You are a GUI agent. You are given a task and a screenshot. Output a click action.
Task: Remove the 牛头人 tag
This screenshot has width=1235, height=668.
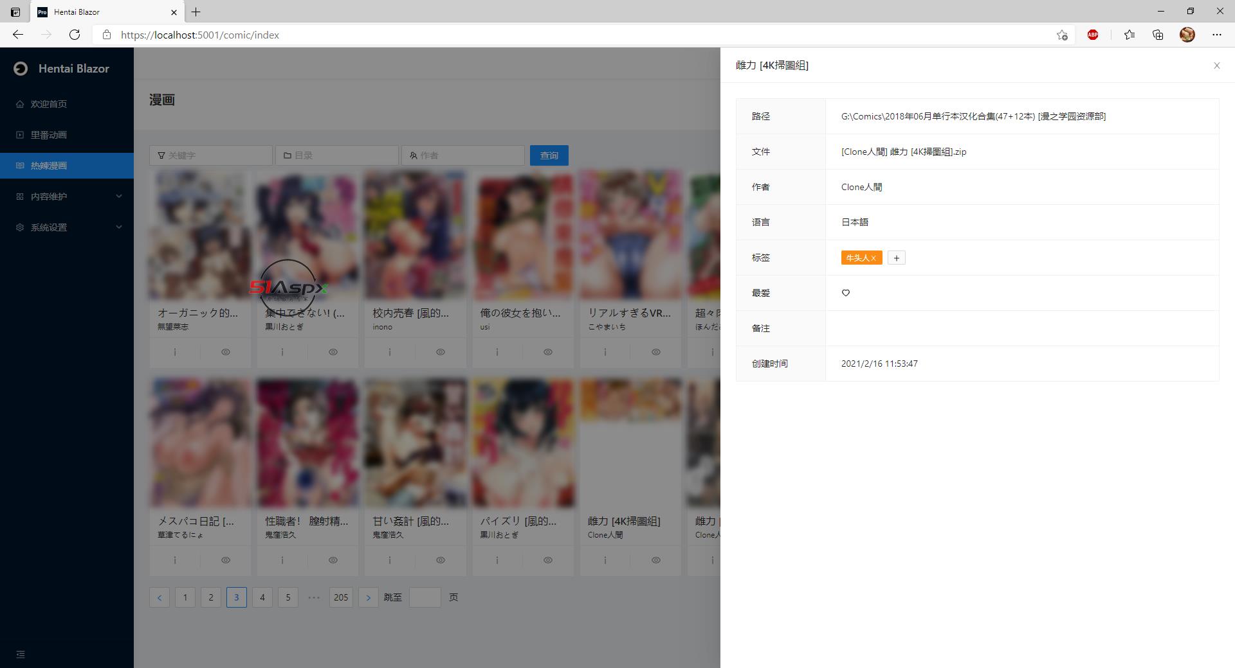(874, 258)
